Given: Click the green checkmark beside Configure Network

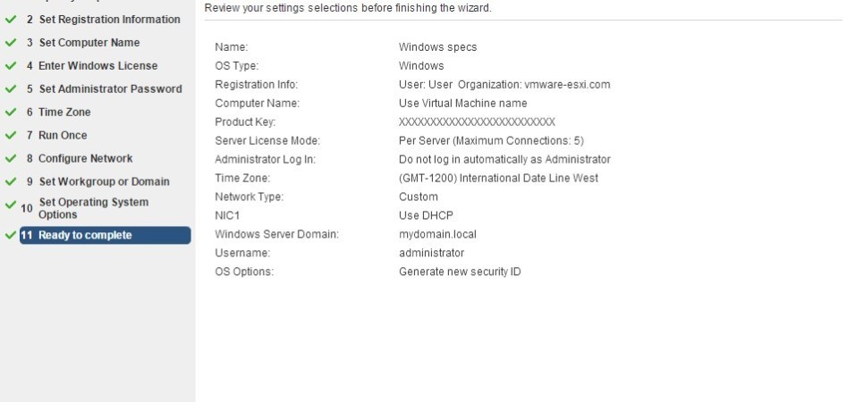Looking at the screenshot, I should click(x=11, y=158).
